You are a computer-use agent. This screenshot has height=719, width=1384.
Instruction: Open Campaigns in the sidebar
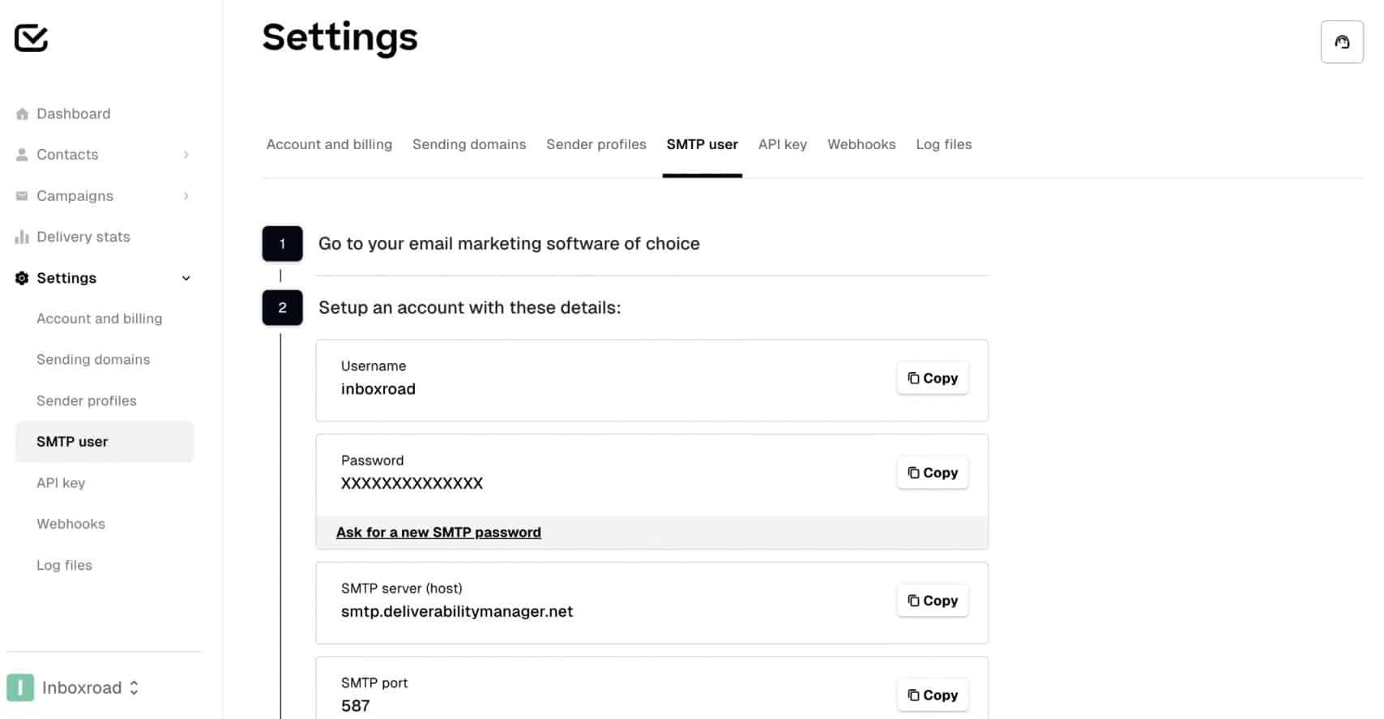[x=75, y=196]
